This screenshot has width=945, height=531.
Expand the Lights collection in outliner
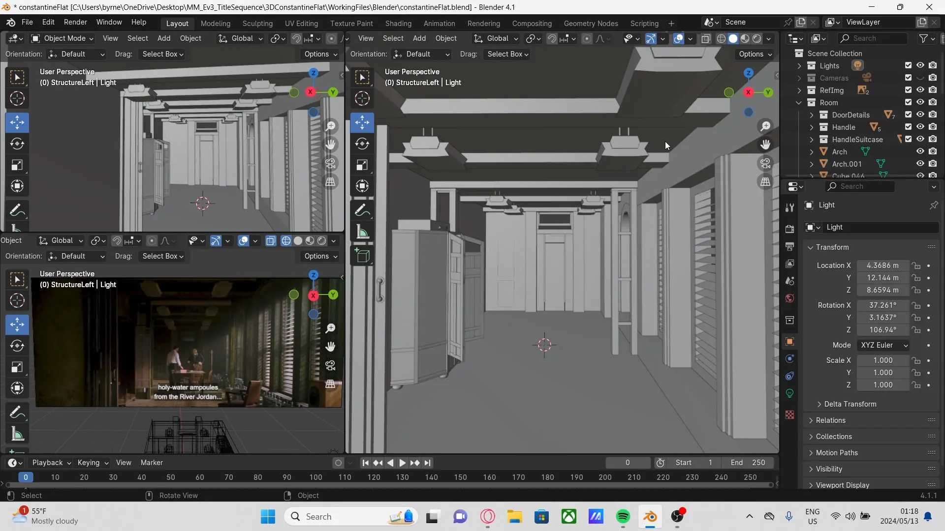(x=799, y=66)
